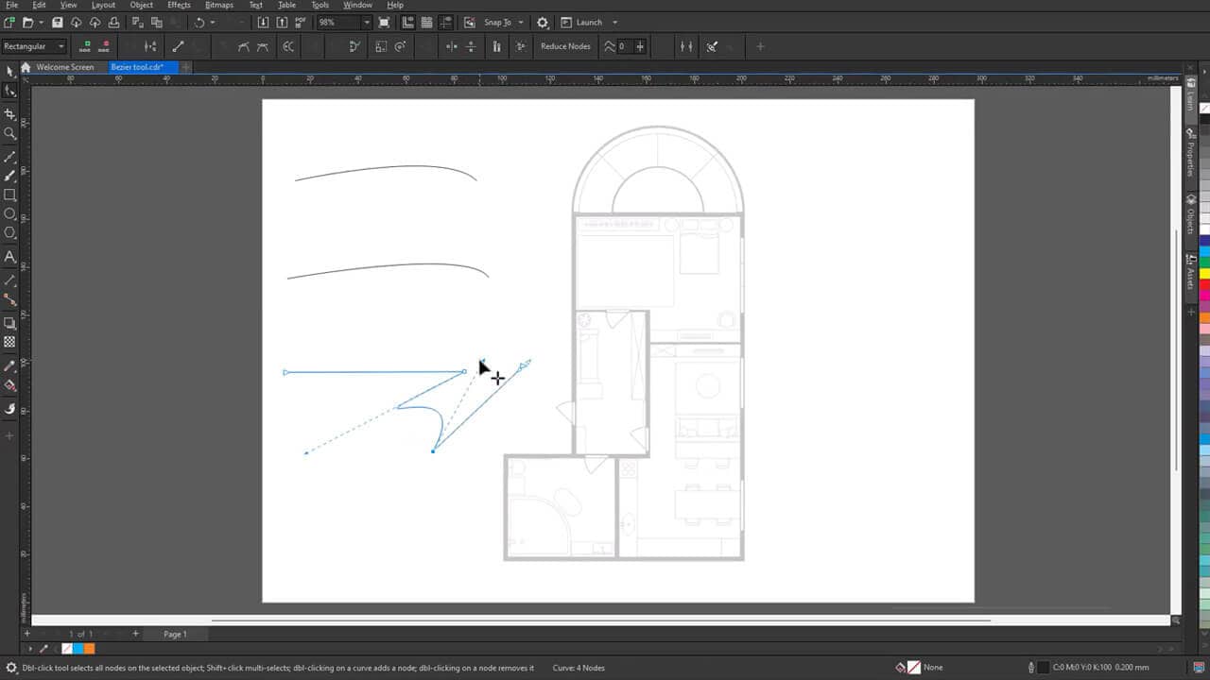Open the zoom level dropdown showing 98%
This screenshot has width=1210, height=680.
coord(366,23)
